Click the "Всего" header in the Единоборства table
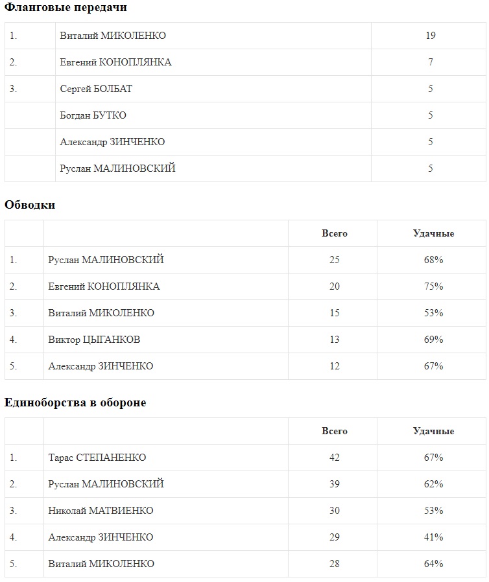The height and width of the screenshot is (582, 489). tap(334, 431)
